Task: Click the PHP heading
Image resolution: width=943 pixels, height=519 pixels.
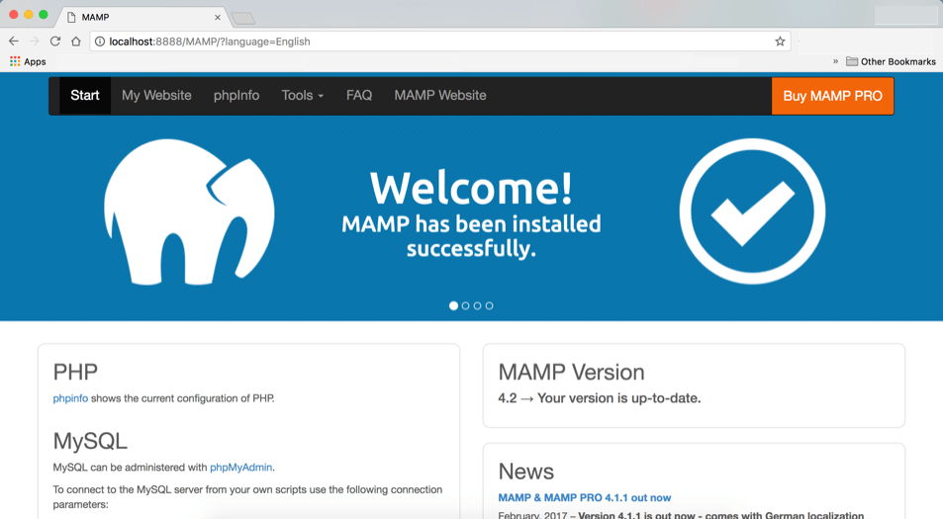Action: [75, 373]
